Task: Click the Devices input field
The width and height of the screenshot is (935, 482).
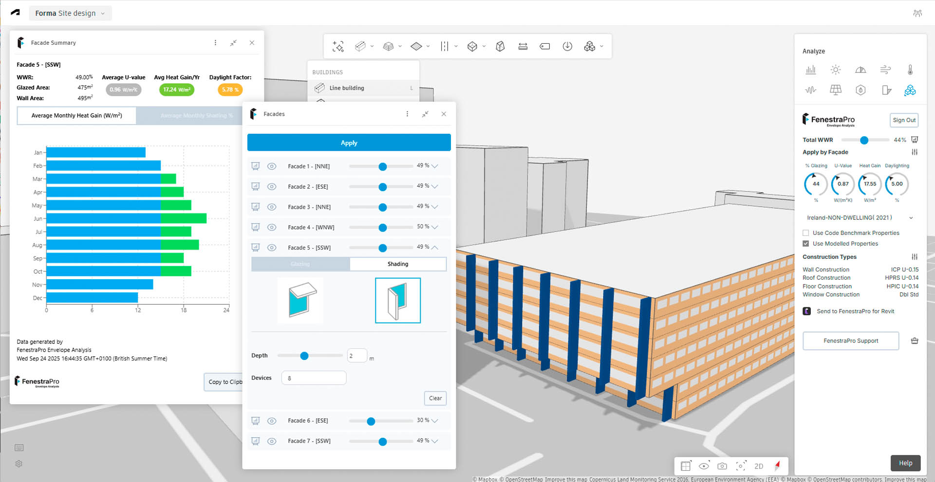Action: (x=314, y=378)
